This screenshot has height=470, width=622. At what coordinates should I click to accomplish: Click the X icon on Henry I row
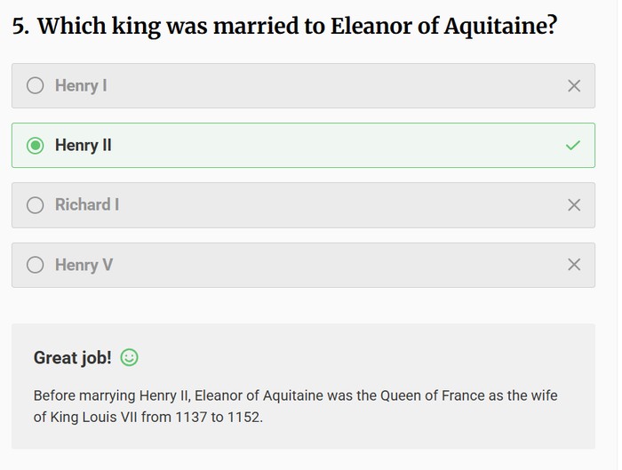(574, 86)
